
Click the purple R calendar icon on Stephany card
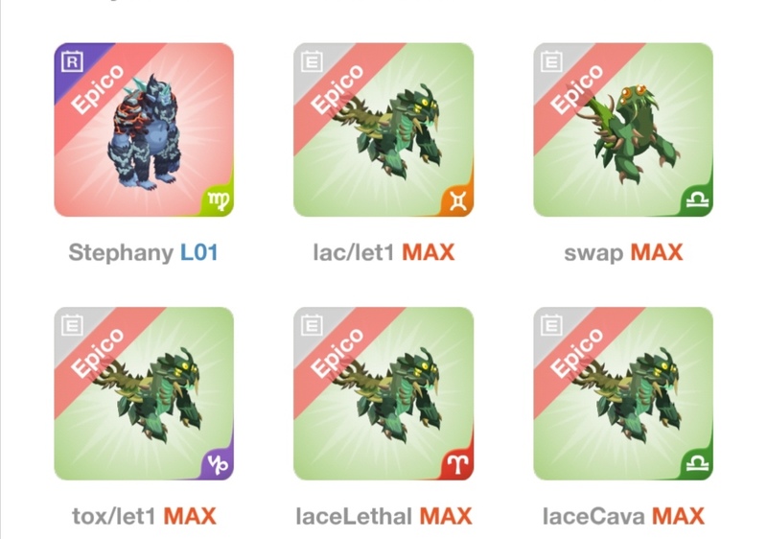[72, 61]
